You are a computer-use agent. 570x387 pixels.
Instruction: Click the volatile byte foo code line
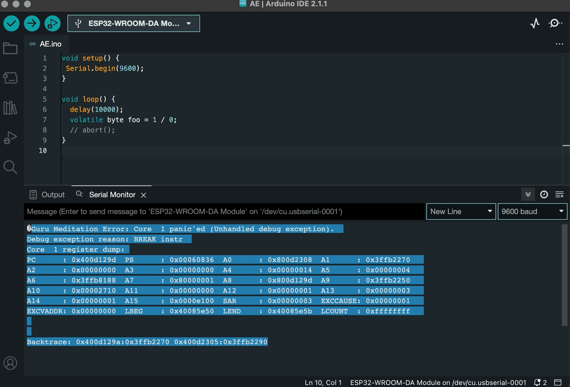point(123,120)
